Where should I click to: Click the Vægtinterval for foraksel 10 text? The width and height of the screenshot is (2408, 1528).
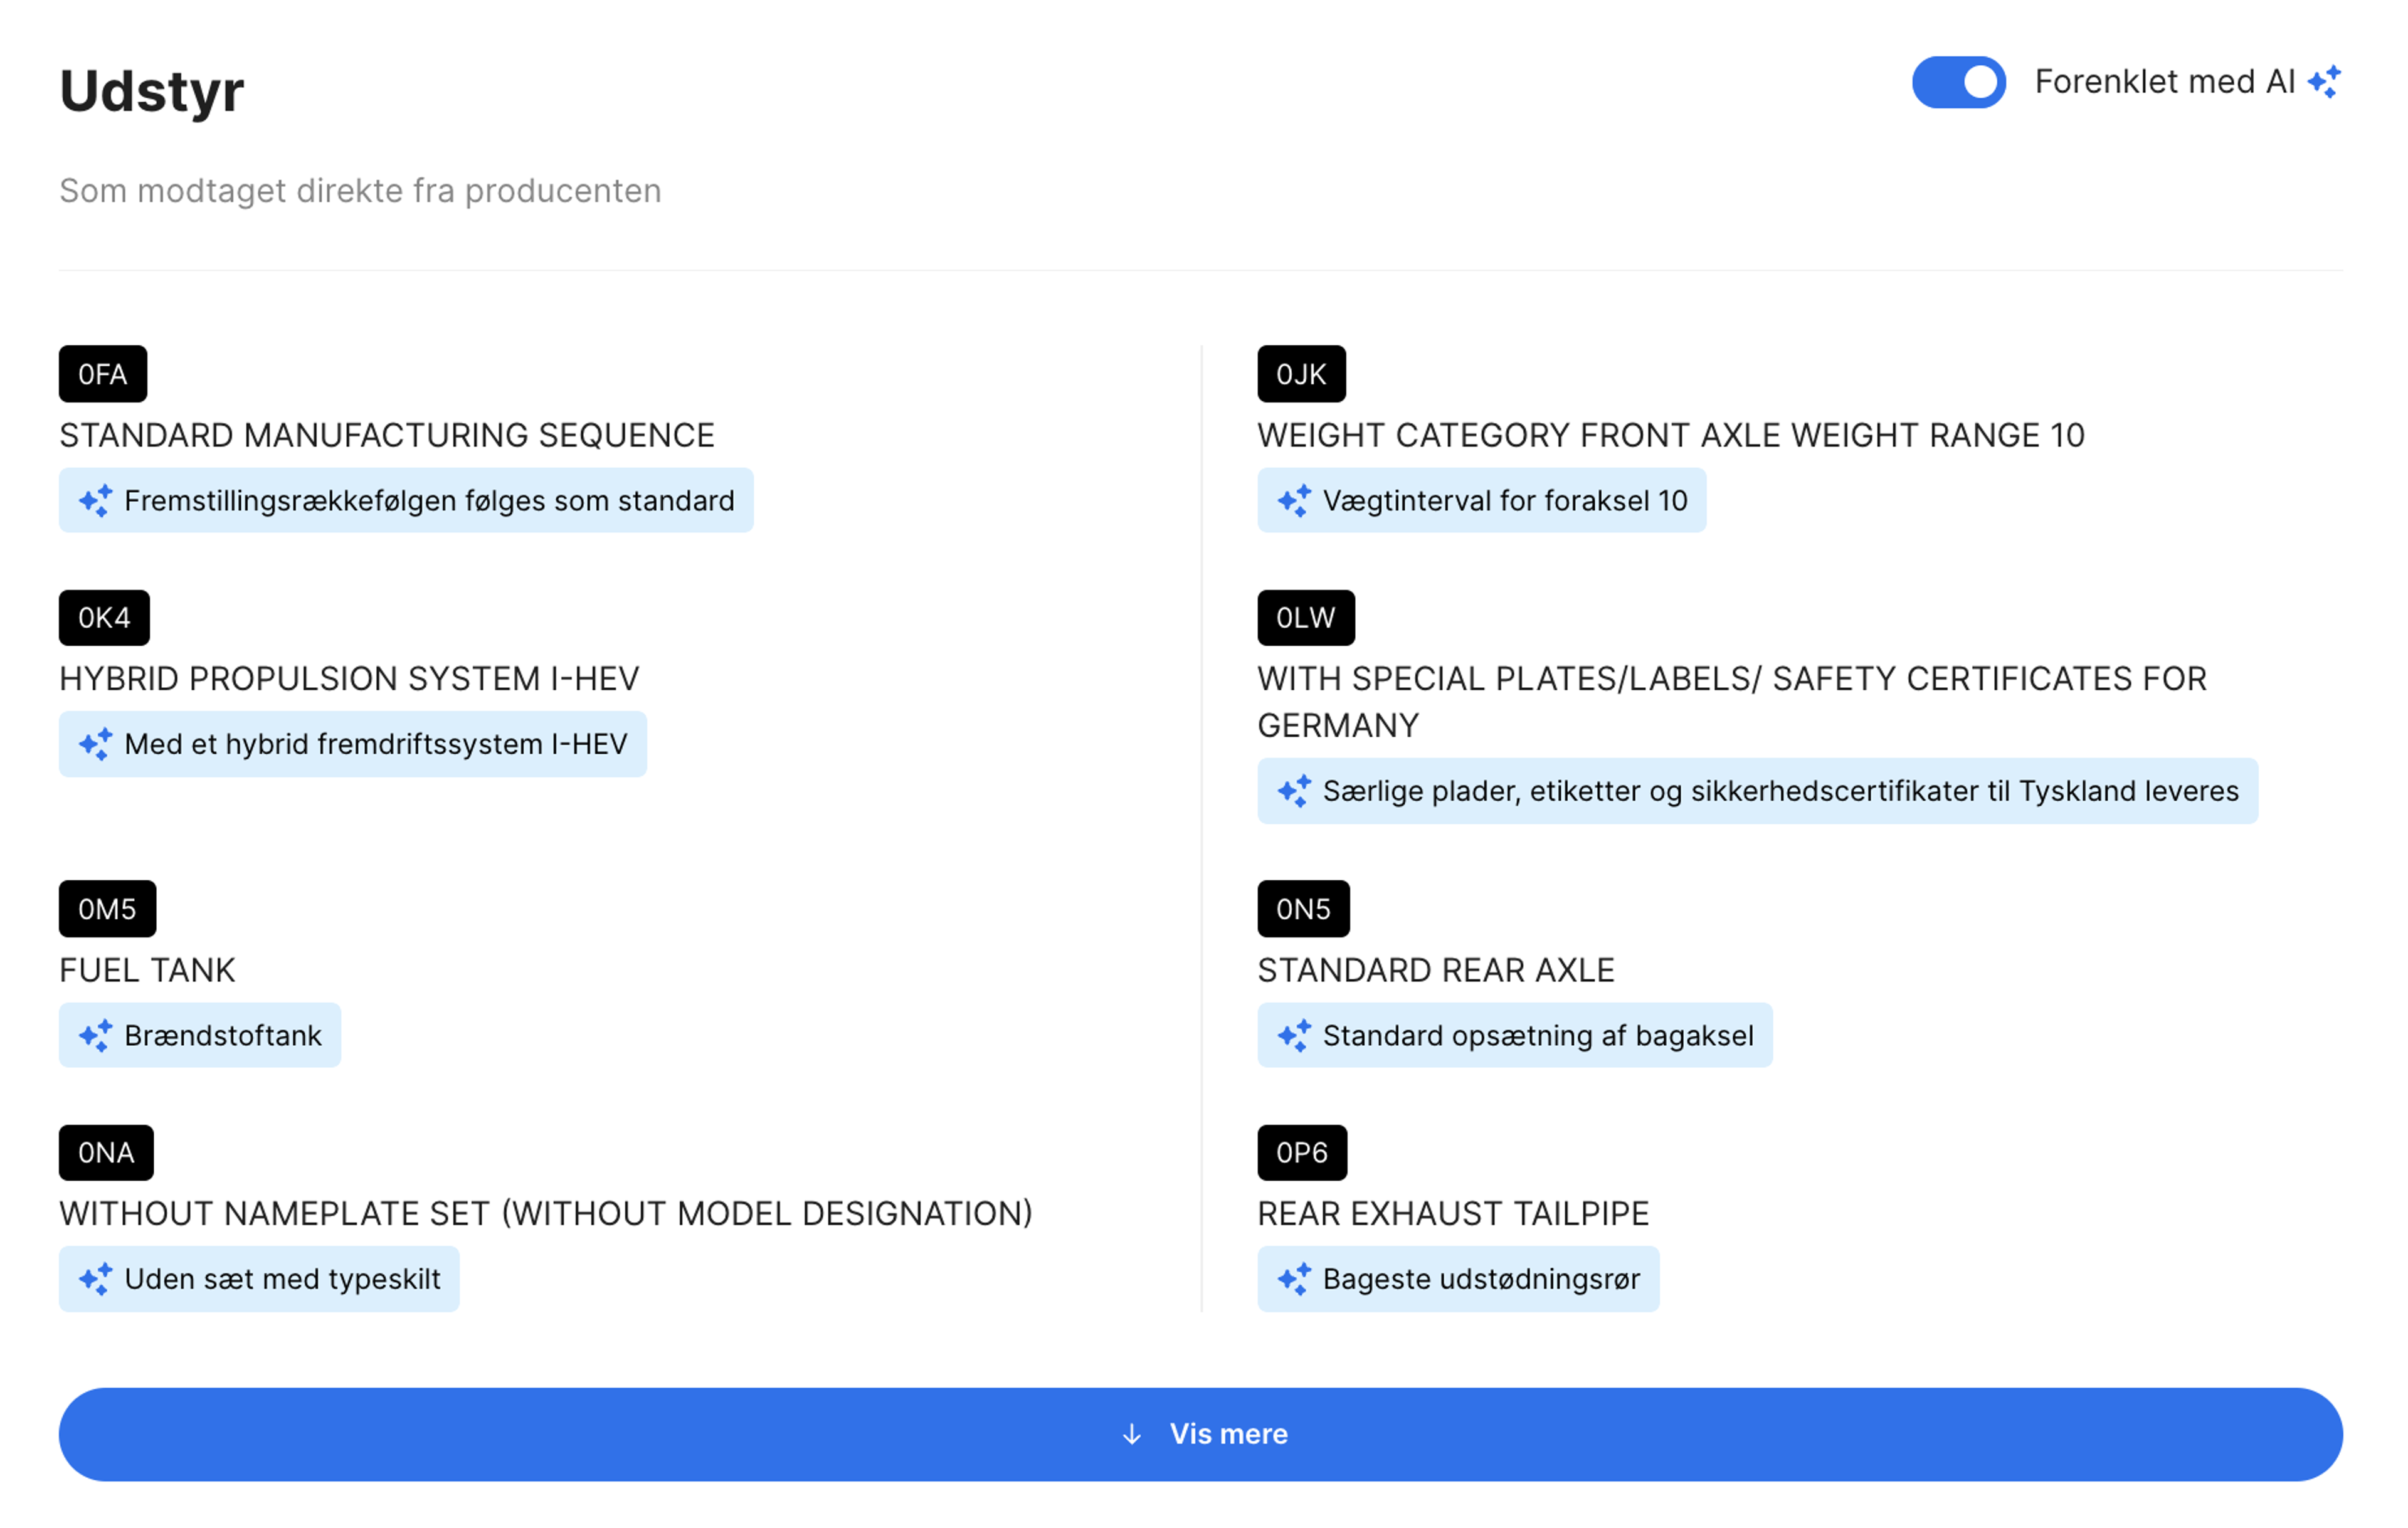coord(1505,500)
